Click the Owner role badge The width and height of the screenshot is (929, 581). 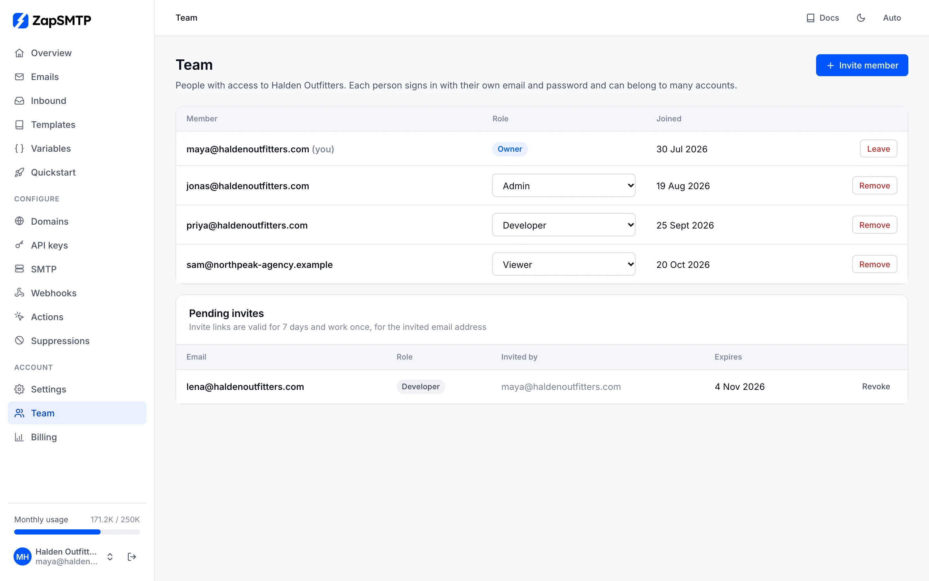510,149
